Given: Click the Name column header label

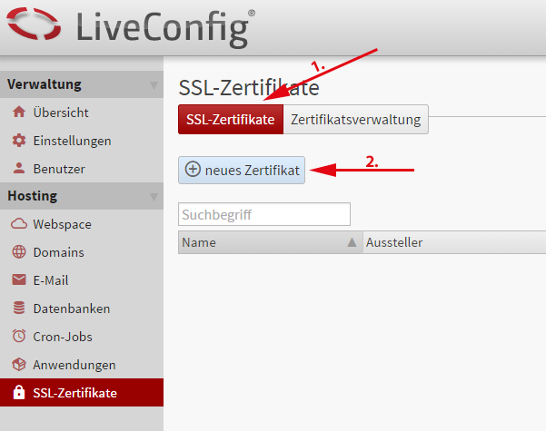Looking at the screenshot, I should (199, 242).
